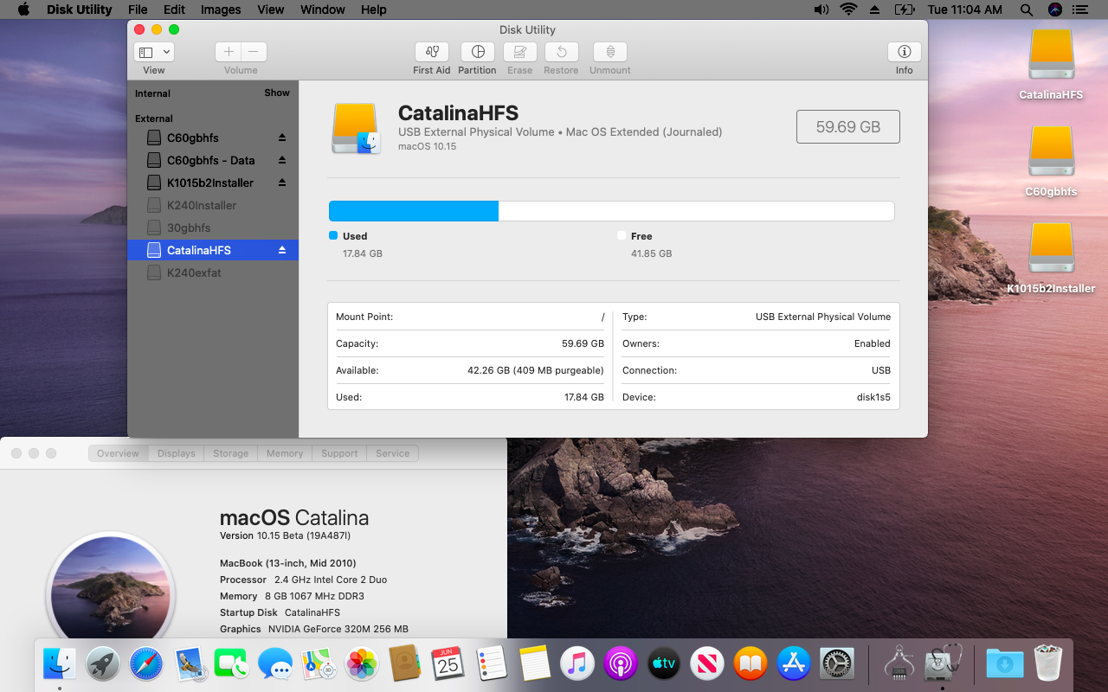Open System Preferences from the Dock

[836, 663]
